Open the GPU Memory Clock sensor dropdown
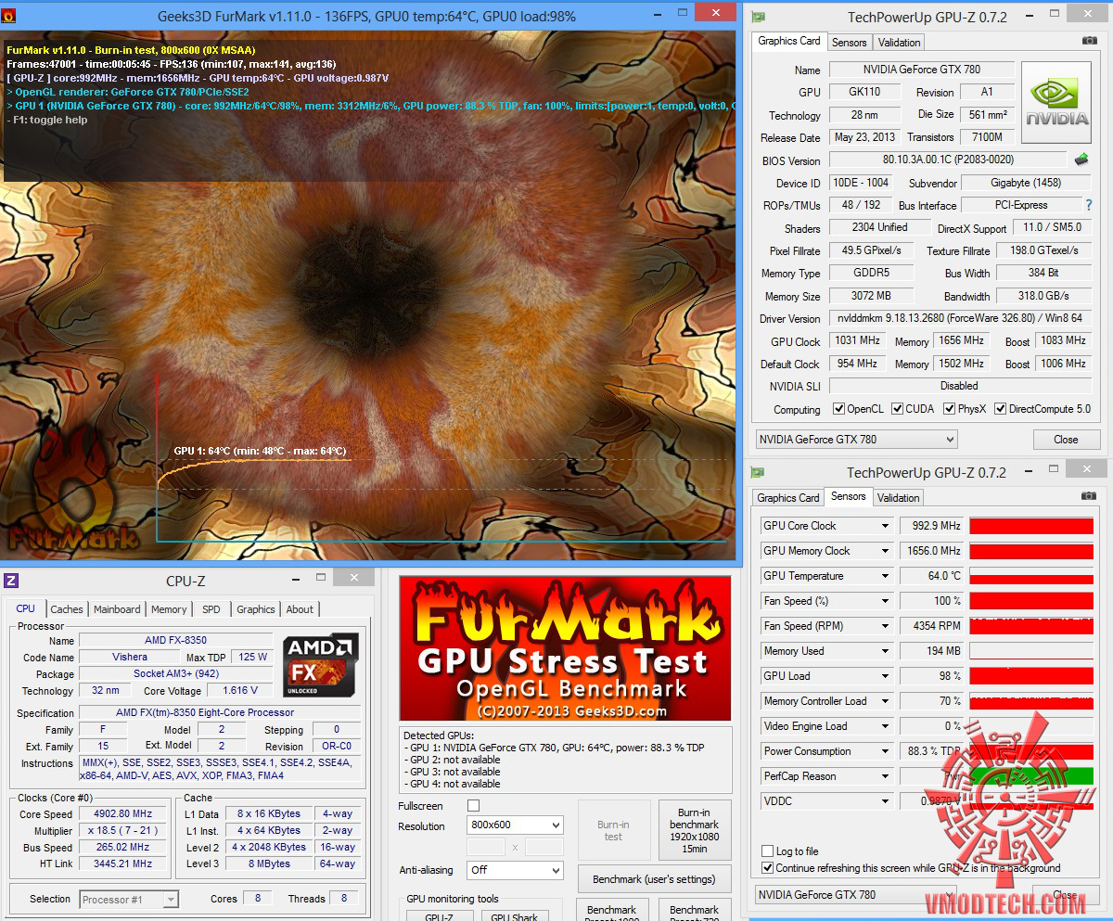This screenshot has width=1113, height=921. click(884, 551)
